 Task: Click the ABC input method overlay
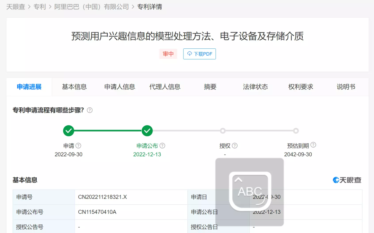click(x=250, y=192)
